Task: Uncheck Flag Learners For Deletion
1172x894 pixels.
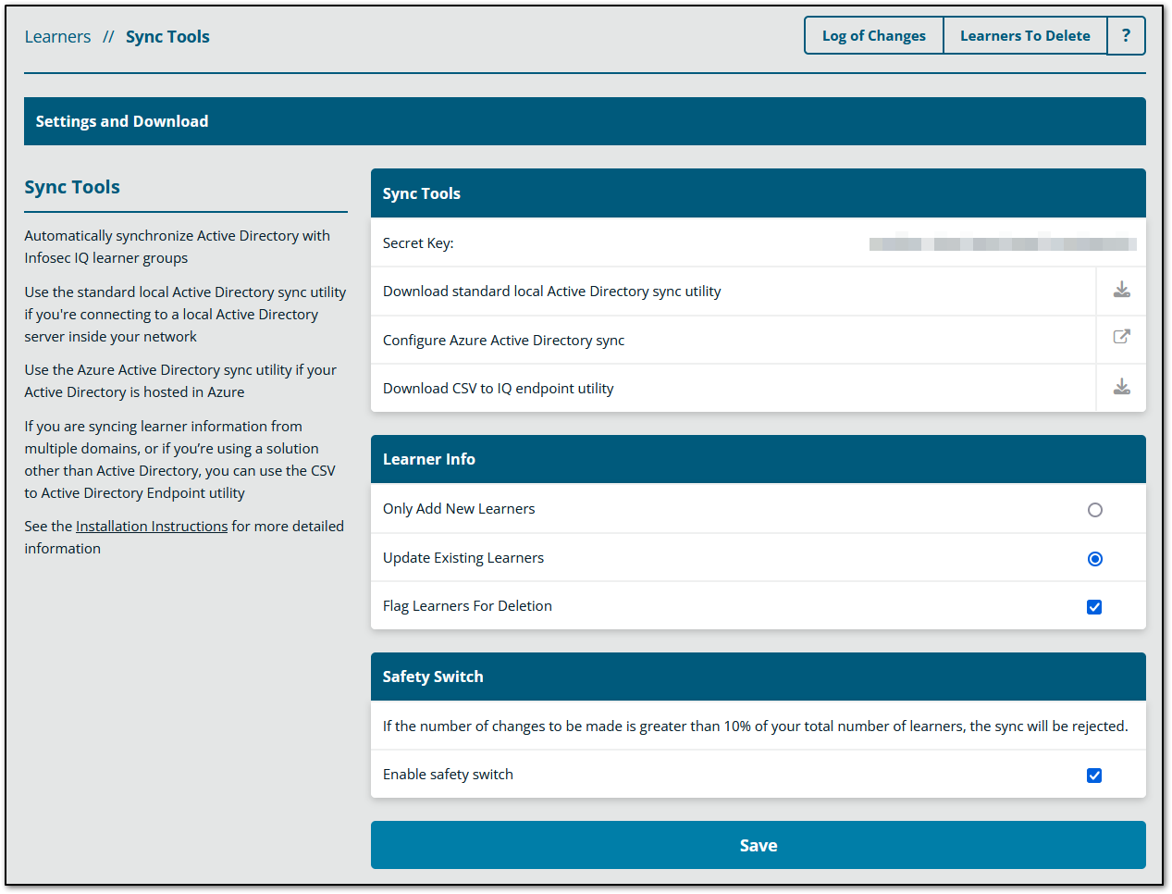Action: (x=1094, y=606)
